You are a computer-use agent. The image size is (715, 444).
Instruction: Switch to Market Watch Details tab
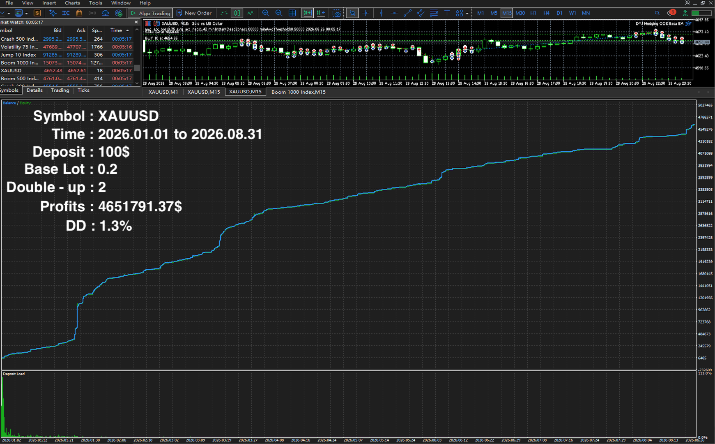pyautogui.click(x=34, y=90)
